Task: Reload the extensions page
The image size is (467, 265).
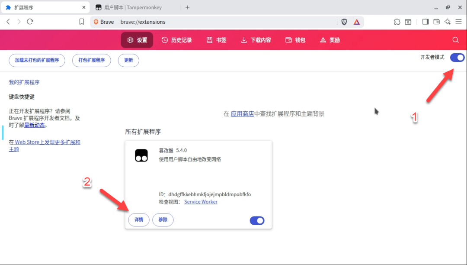Action: 30,22
